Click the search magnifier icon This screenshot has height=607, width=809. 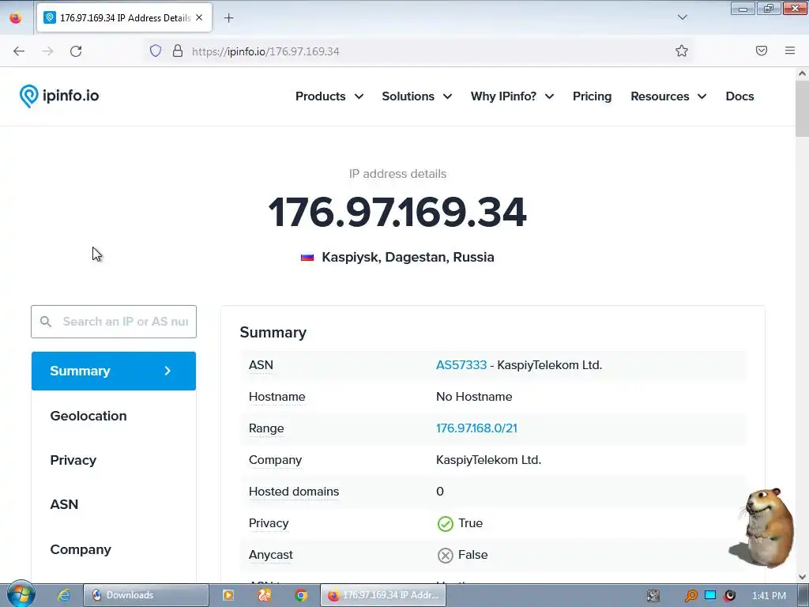pos(46,322)
